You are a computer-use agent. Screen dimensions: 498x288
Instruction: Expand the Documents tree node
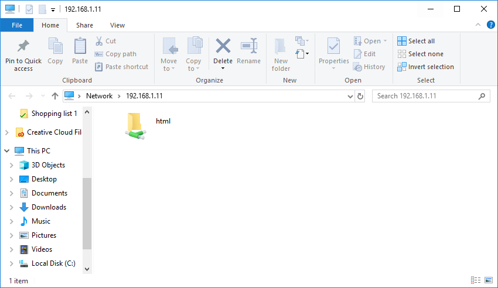12,193
